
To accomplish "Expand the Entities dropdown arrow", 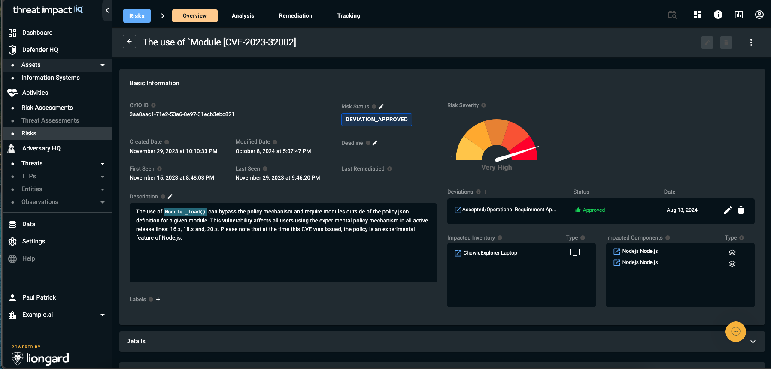I will pyautogui.click(x=103, y=189).
